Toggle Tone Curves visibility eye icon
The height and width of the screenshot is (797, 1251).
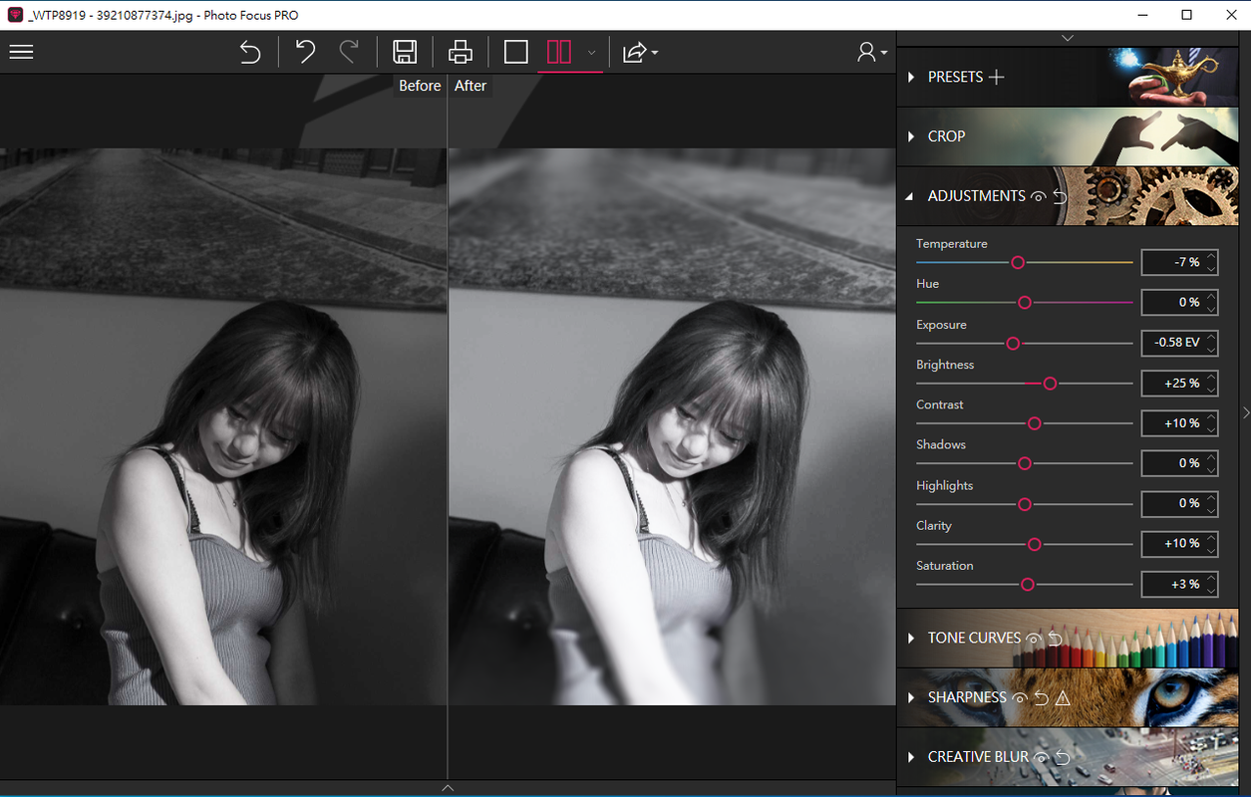[x=1034, y=638]
